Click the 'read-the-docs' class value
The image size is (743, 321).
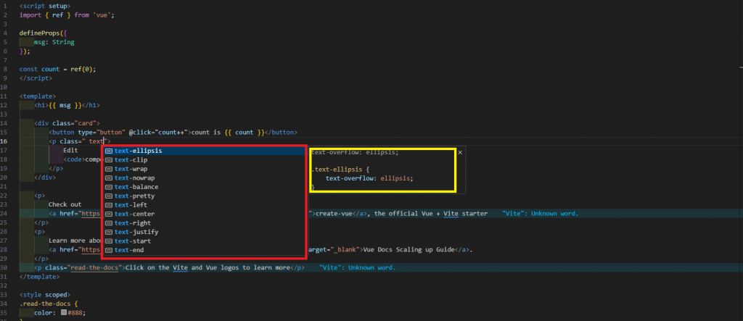tap(94, 267)
